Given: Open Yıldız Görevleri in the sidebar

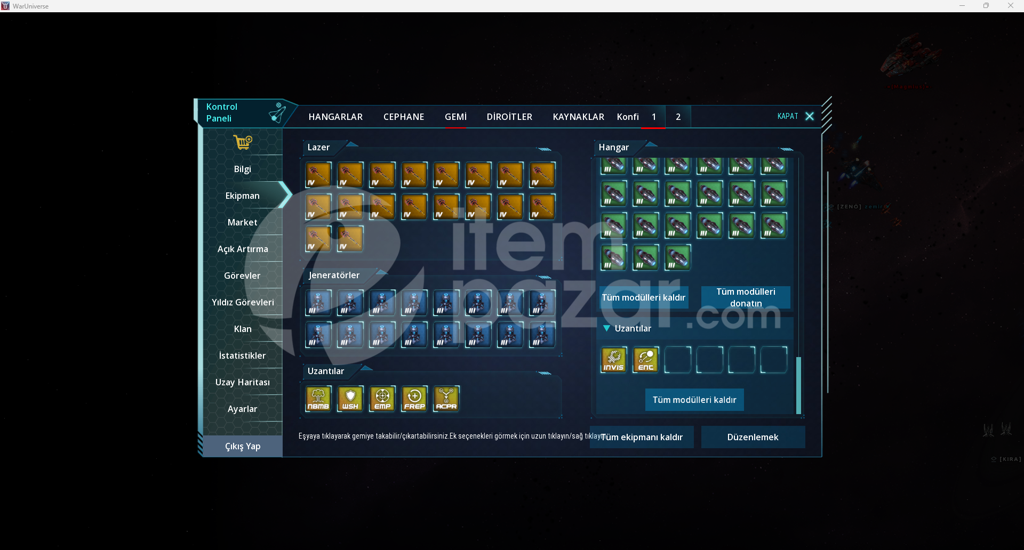Looking at the screenshot, I should click(x=243, y=302).
